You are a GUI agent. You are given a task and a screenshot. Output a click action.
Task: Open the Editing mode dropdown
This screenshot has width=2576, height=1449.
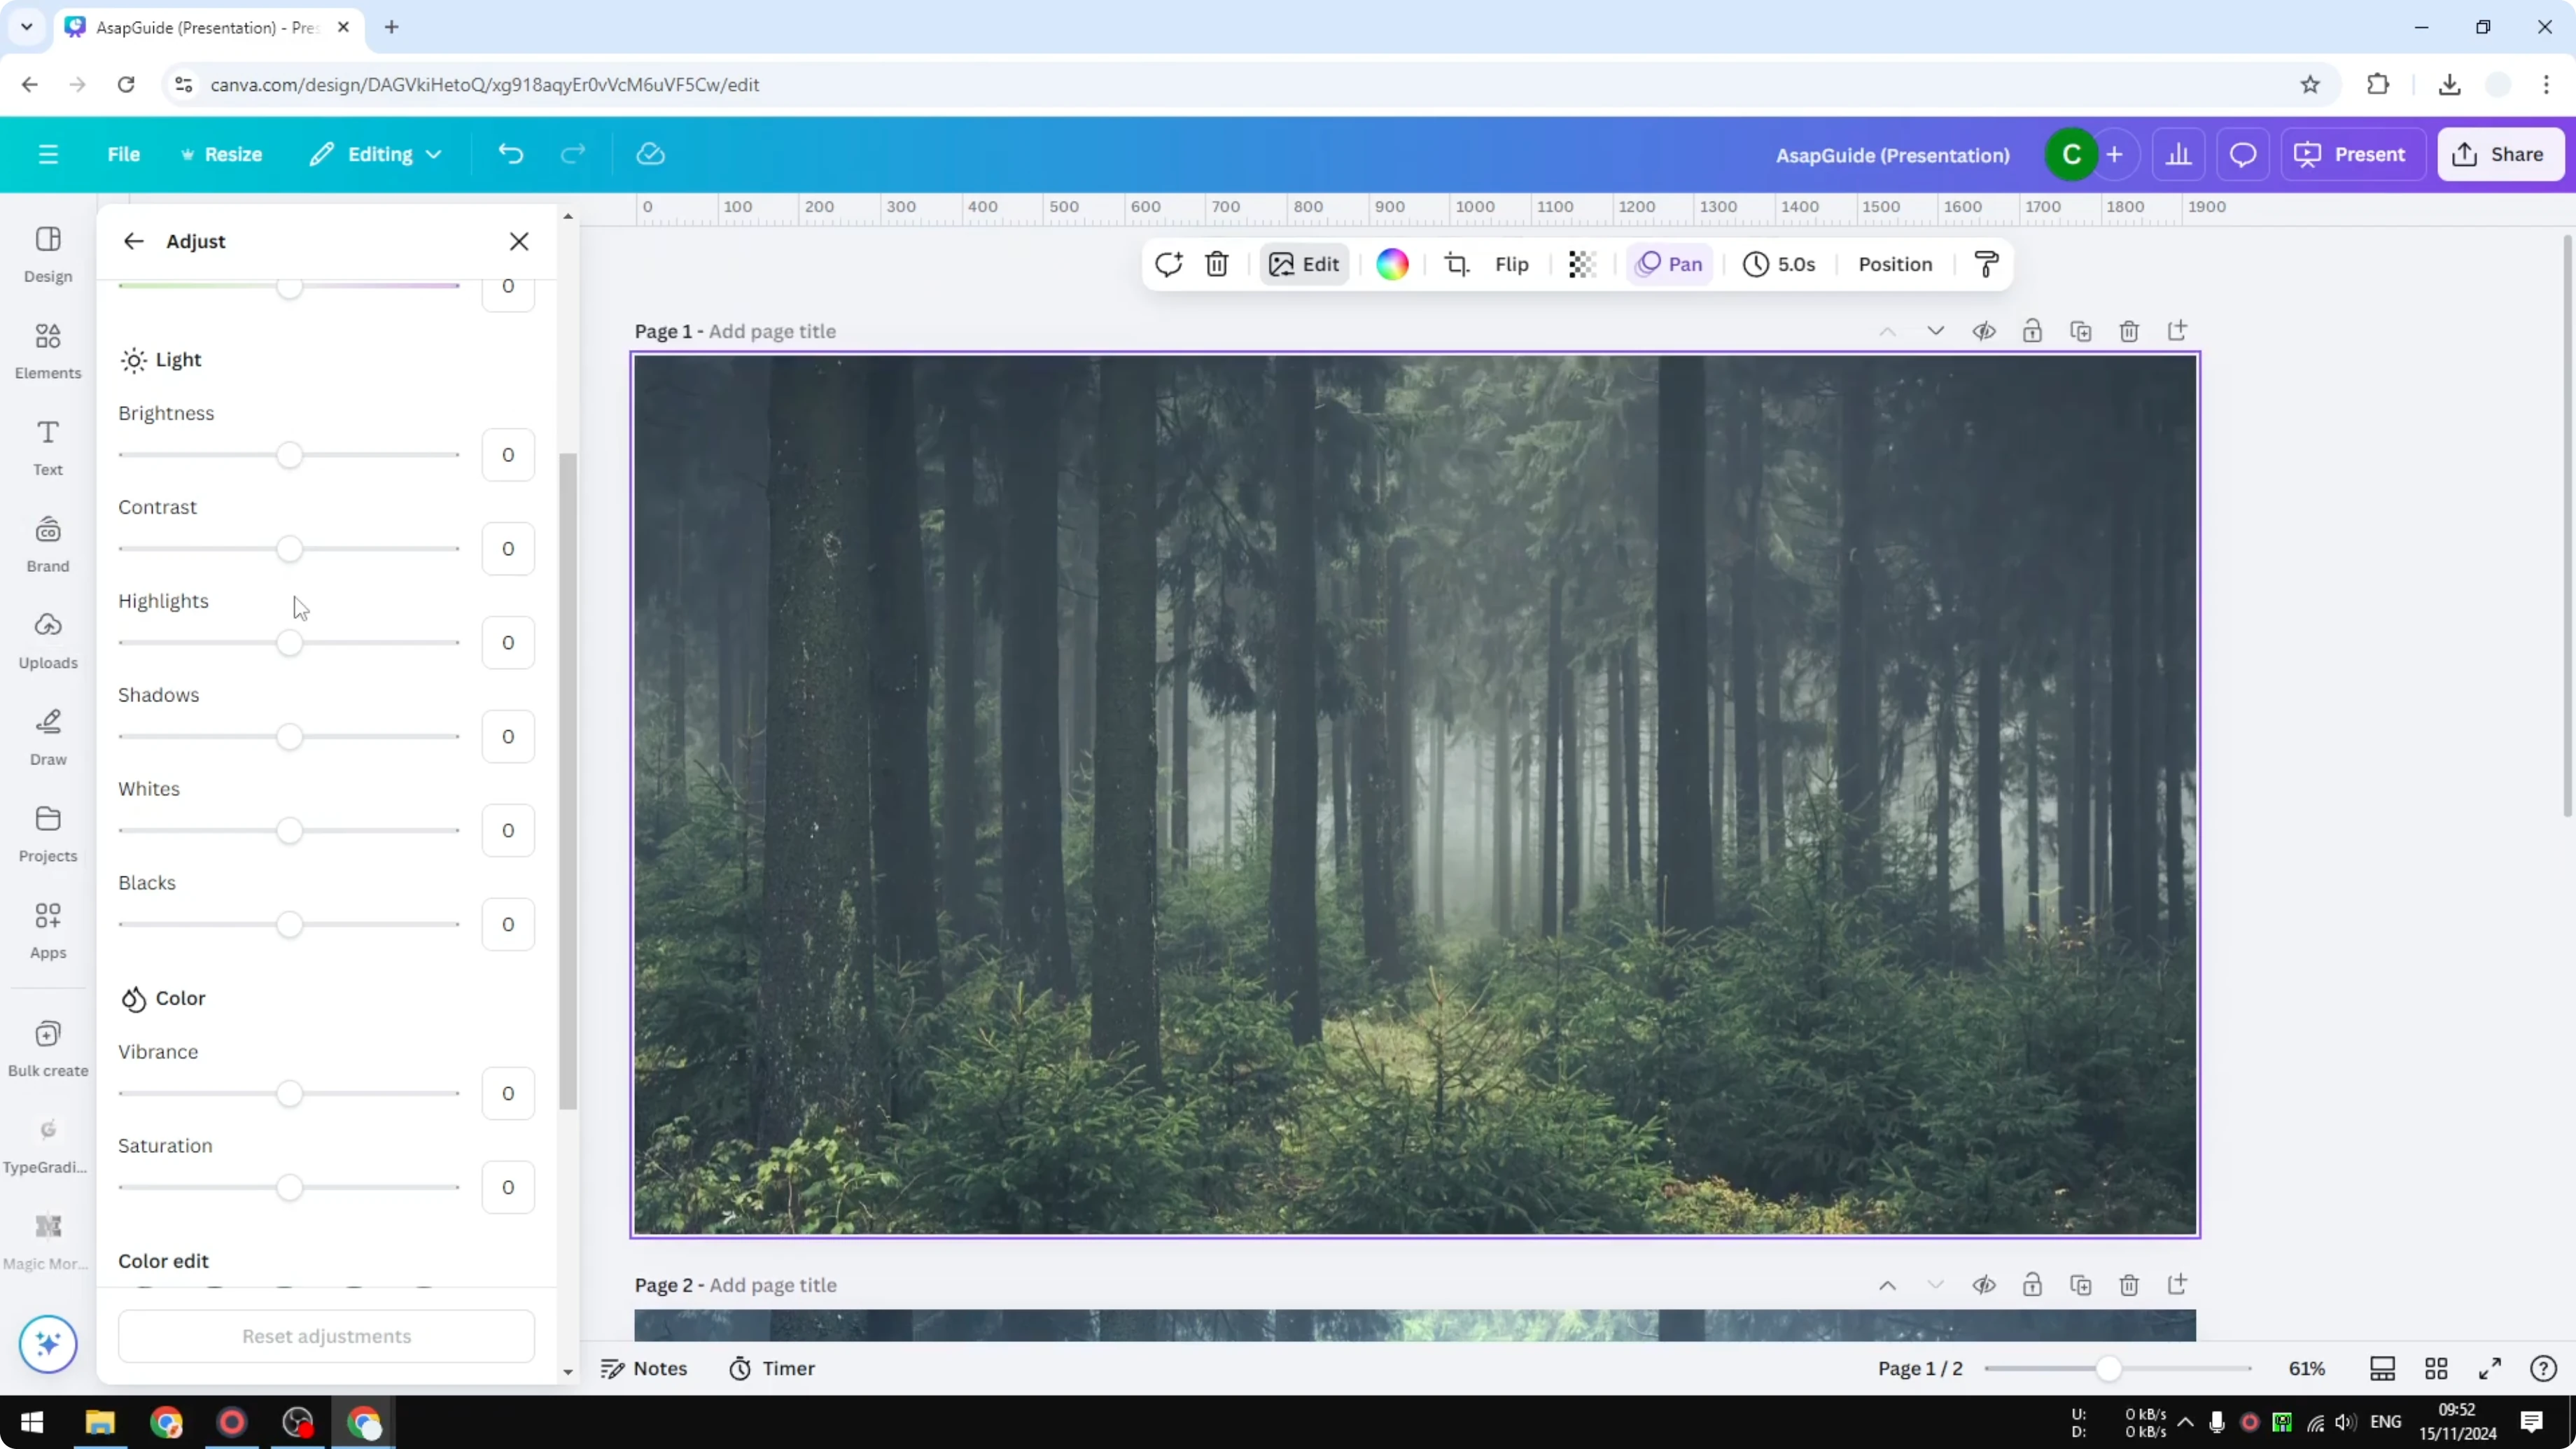[376, 154]
